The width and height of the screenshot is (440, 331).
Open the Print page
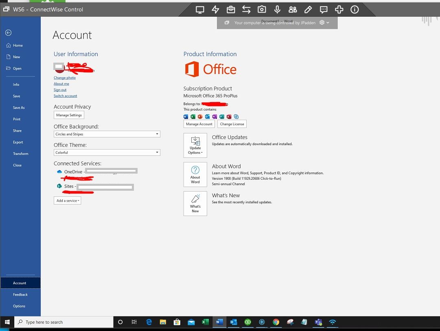(x=17, y=119)
